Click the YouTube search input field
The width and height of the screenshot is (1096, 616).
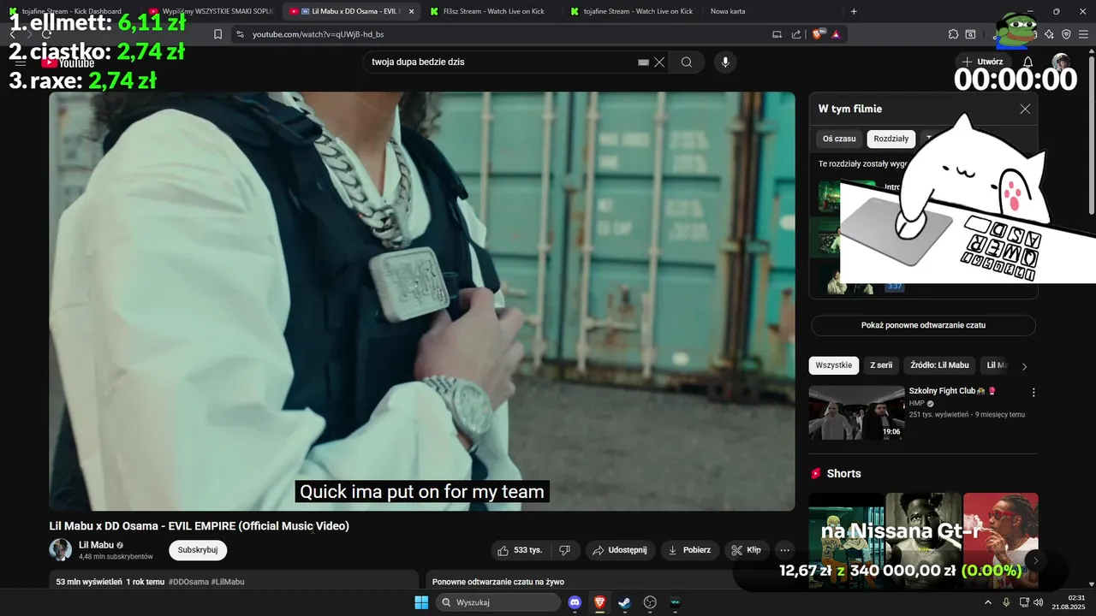pos(503,62)
